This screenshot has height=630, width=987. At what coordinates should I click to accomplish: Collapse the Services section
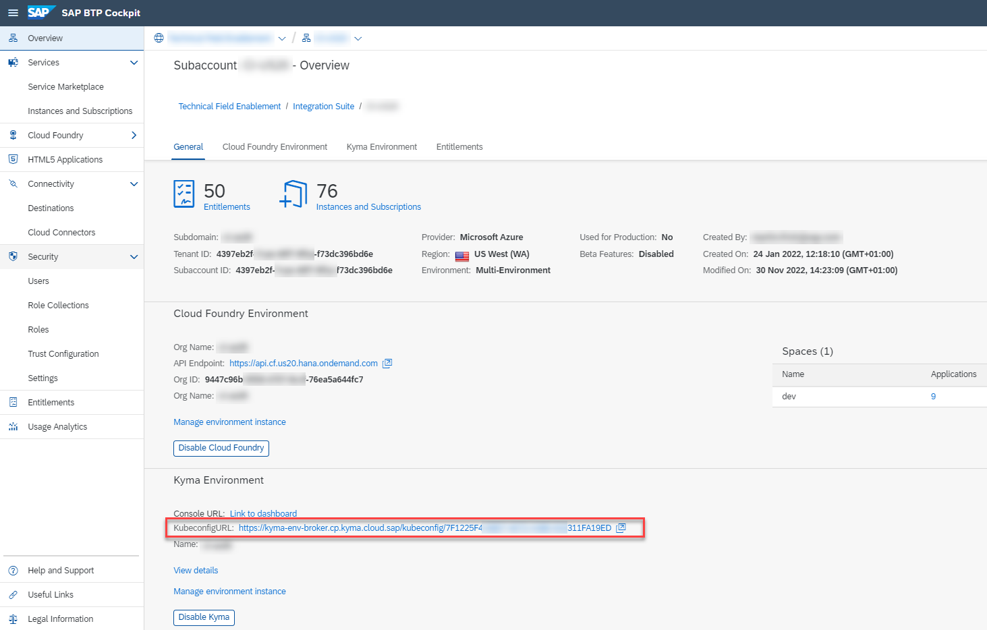[134, 63]
